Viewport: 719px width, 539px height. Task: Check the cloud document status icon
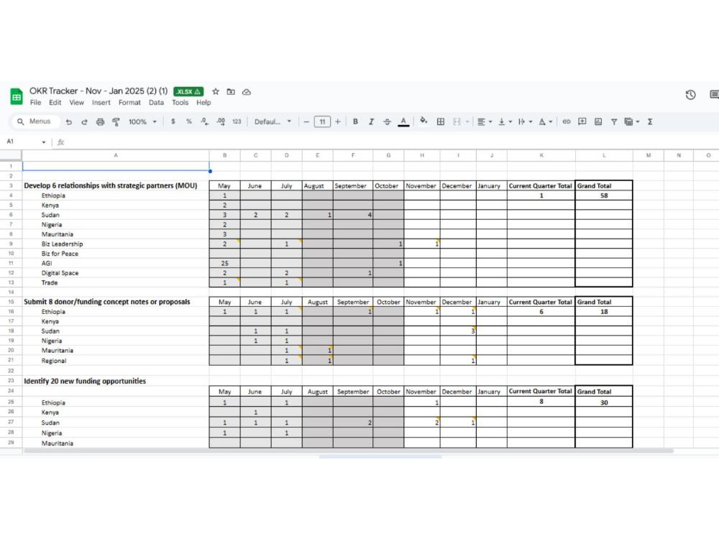coord(246,92)
